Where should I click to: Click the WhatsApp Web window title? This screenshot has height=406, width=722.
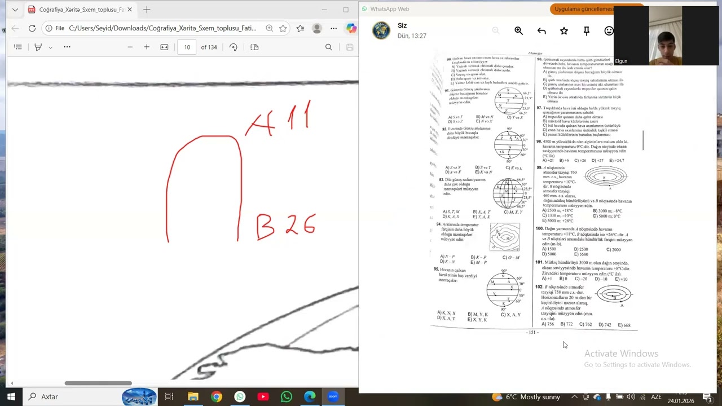[x=389, y=9]
